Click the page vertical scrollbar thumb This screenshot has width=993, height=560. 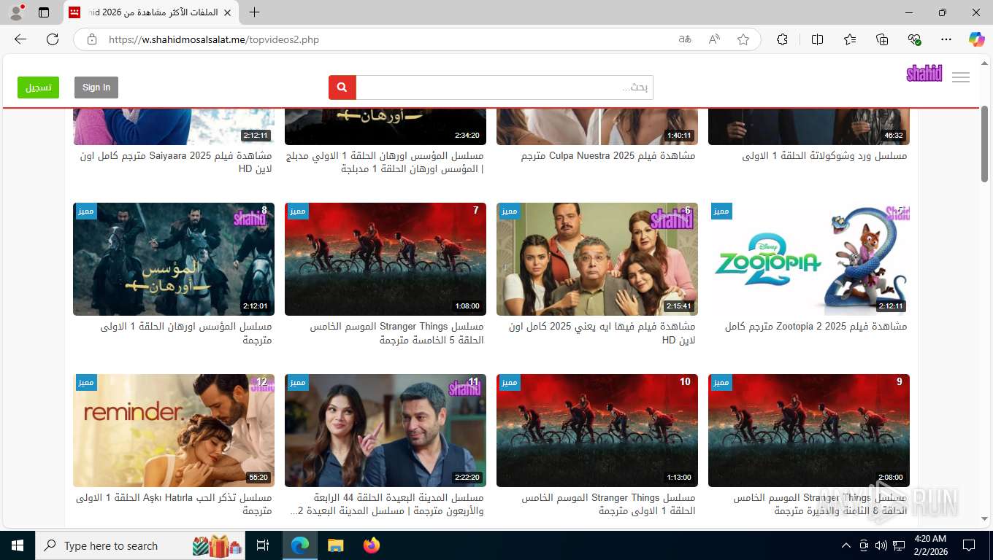[984, 144]
